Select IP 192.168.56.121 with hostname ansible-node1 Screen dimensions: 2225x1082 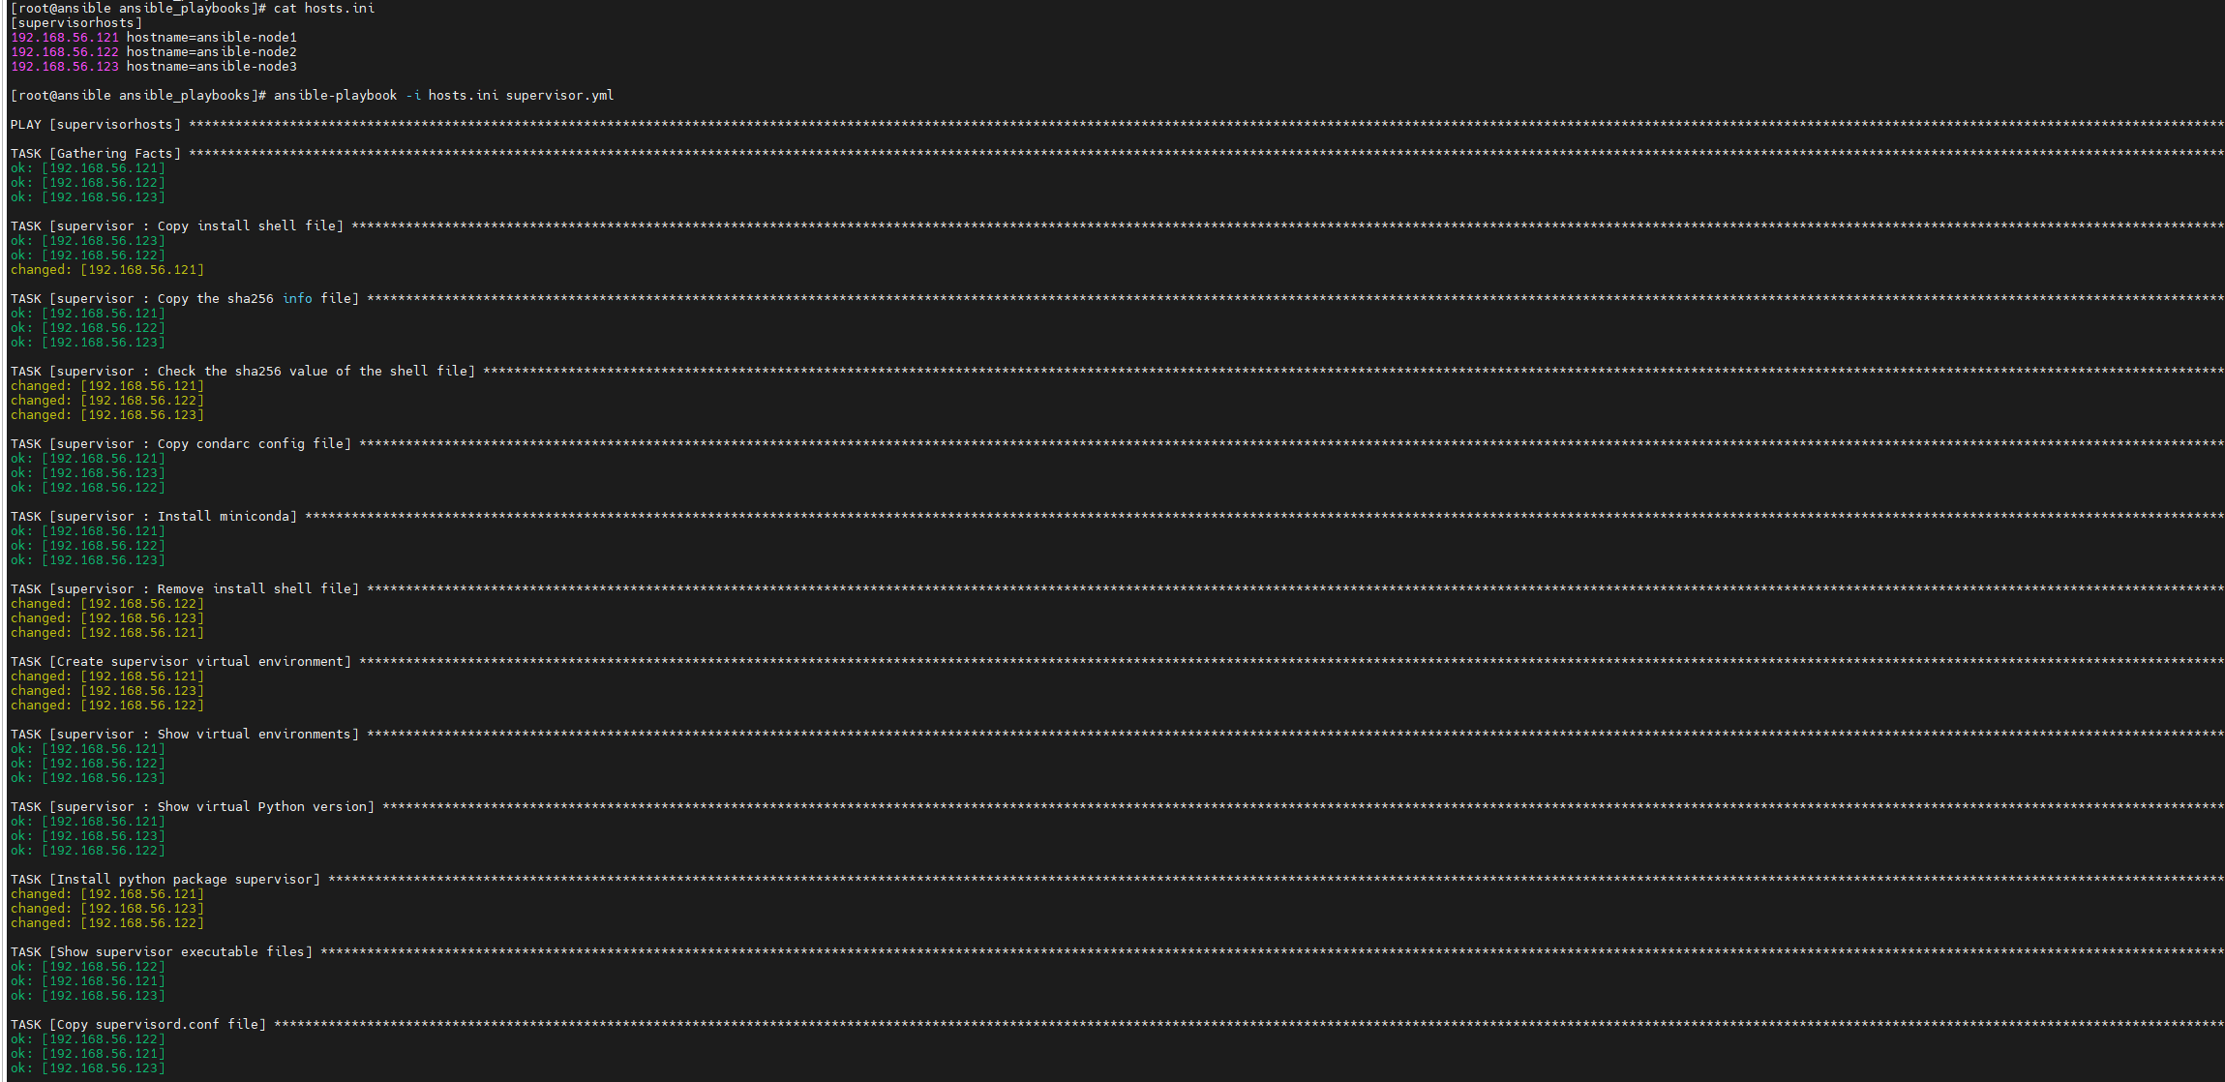tap(154, 37)
